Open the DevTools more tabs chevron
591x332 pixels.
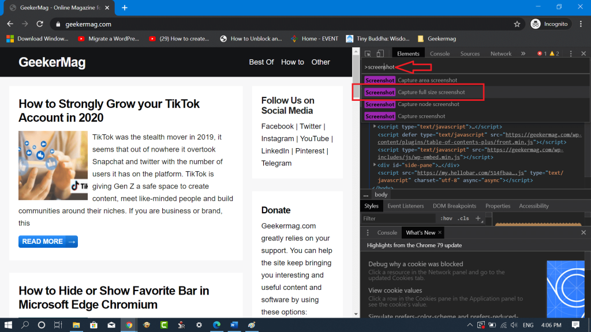(523, 54)
